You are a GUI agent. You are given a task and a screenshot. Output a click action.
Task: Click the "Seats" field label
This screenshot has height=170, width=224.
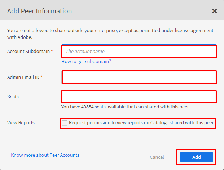(x=13, y=97)
